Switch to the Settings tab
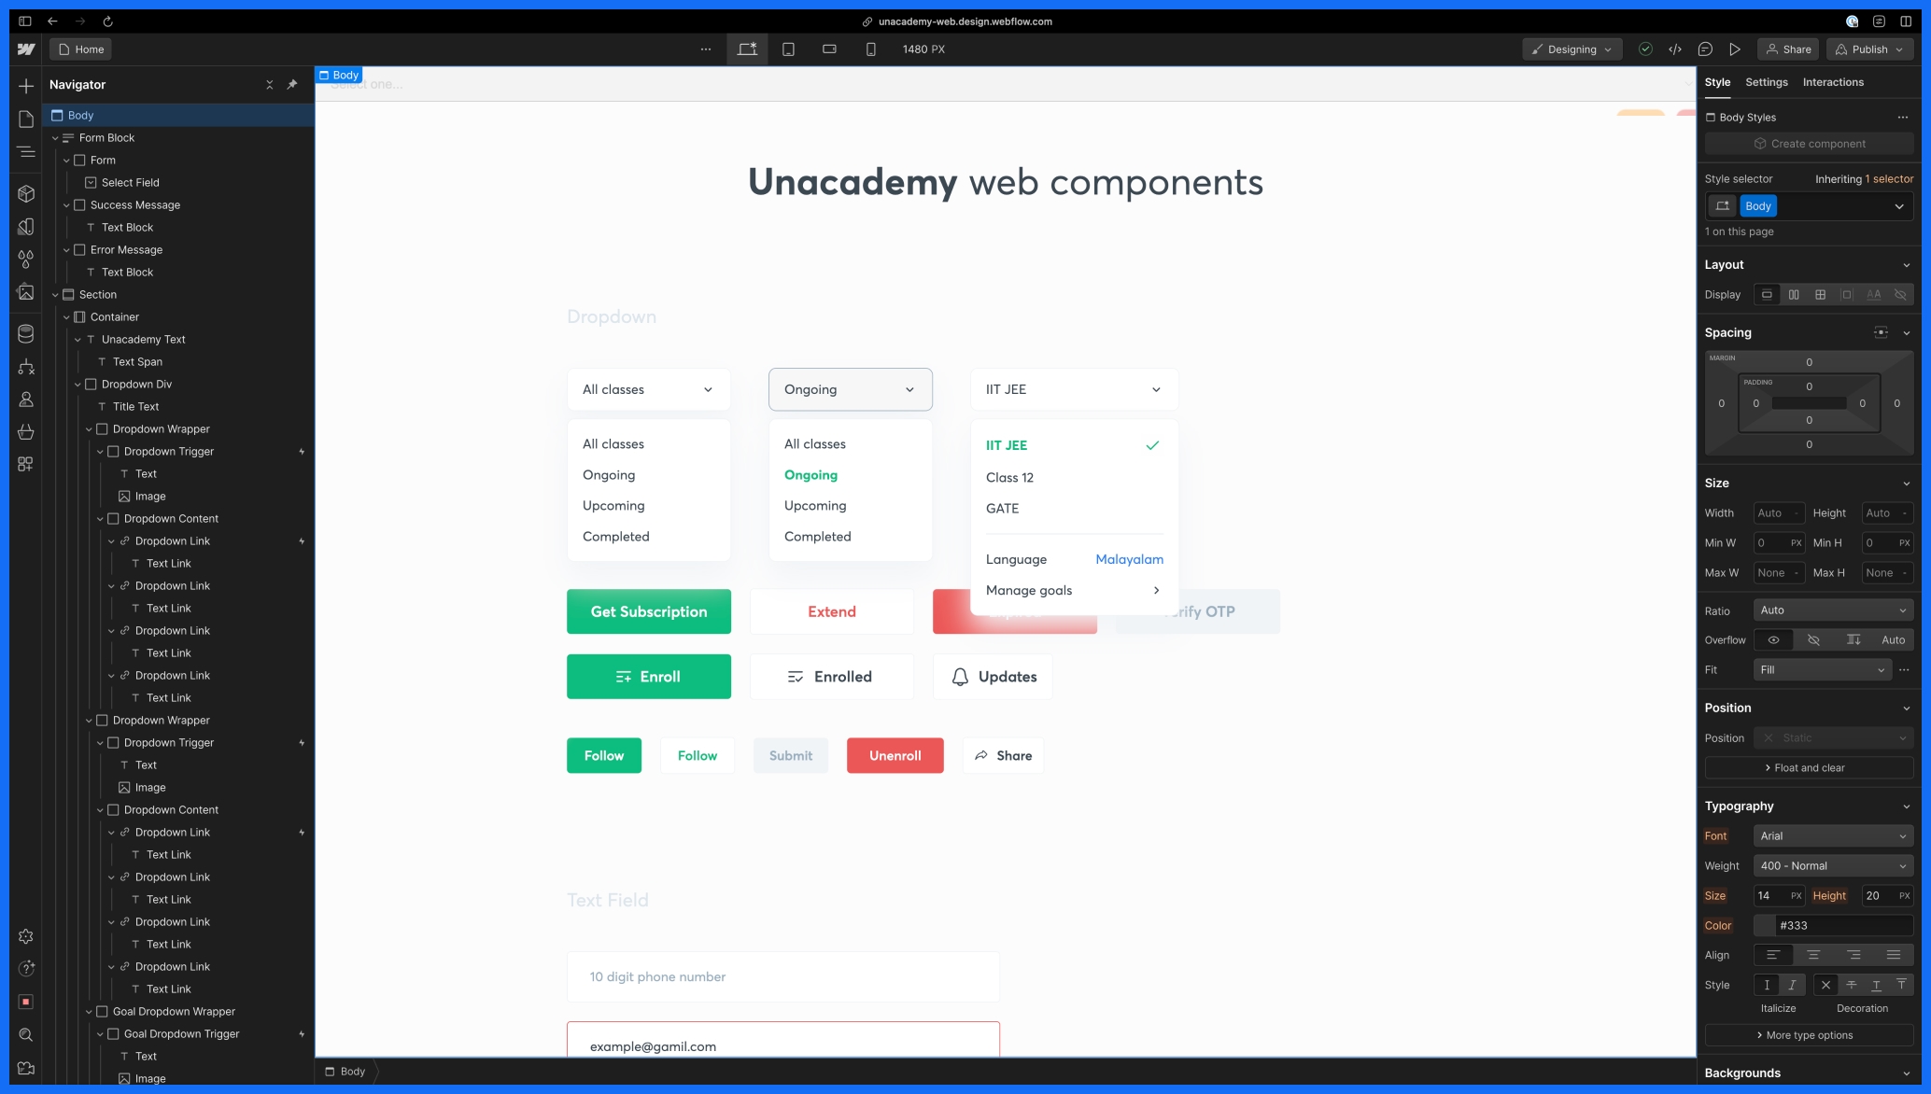The image size is (1931, 1094). [1766, 82]
